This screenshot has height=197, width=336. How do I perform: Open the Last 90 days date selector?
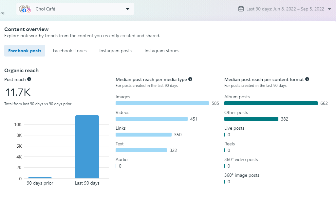285,9
